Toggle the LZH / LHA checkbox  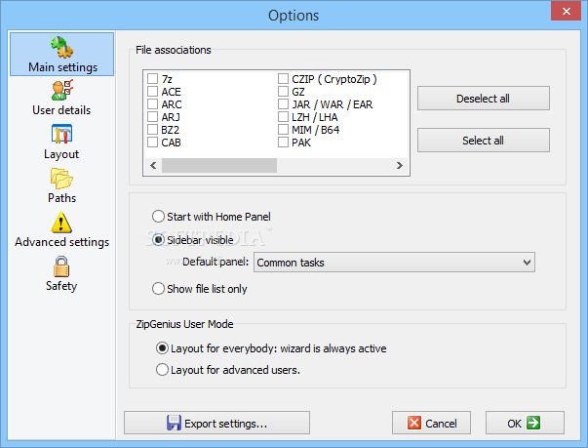point(283,117)
